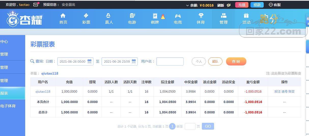Toggle balance visibility eye icon
Viewport: 309px width, 136px height.
[229, 5]
